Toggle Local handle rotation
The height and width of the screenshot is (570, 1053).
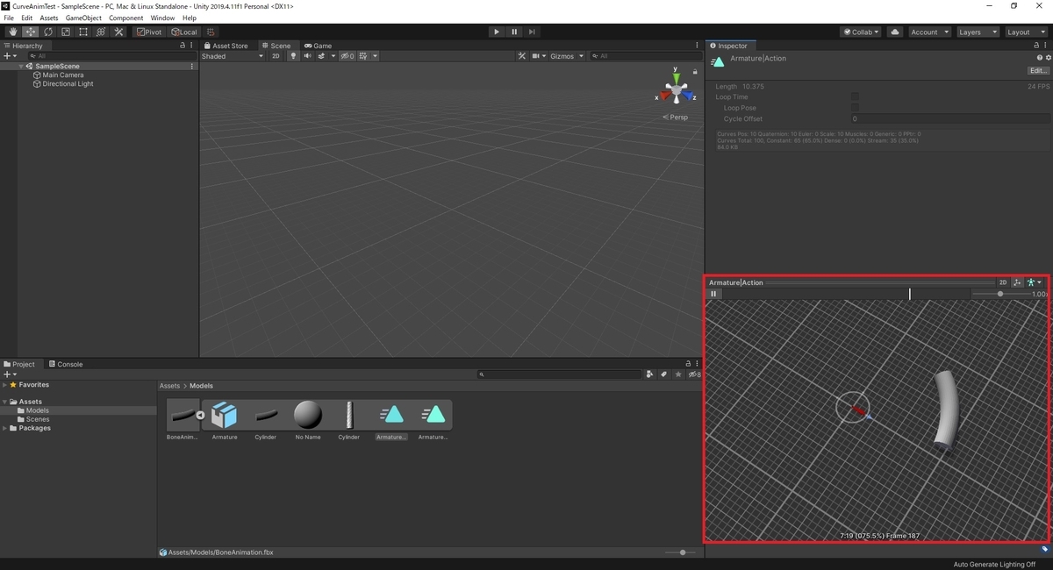tap(184, 32)
